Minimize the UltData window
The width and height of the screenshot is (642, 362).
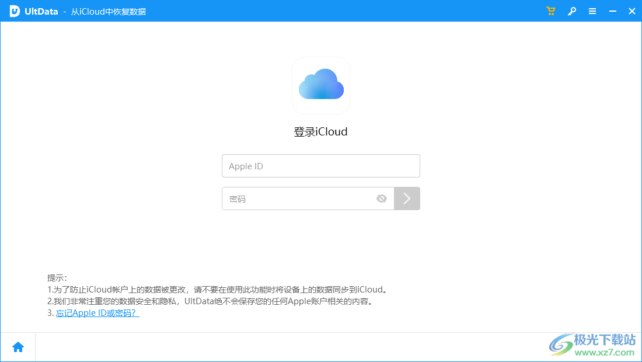point(612,11)
